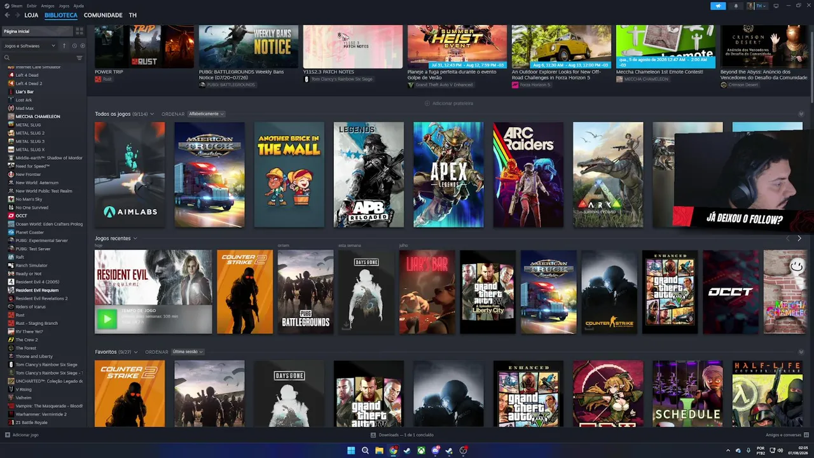
Task: Click the Página inicial button
Action: 37,31
